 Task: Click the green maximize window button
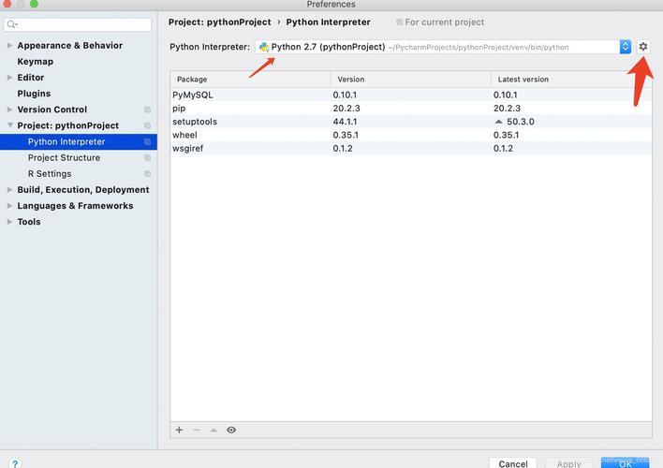(34, 4)
